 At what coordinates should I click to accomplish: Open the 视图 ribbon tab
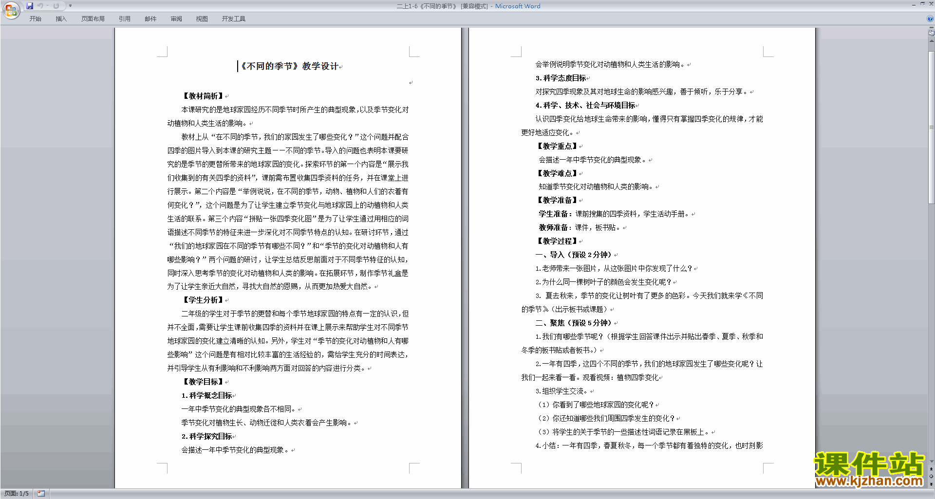pos(202,19)
